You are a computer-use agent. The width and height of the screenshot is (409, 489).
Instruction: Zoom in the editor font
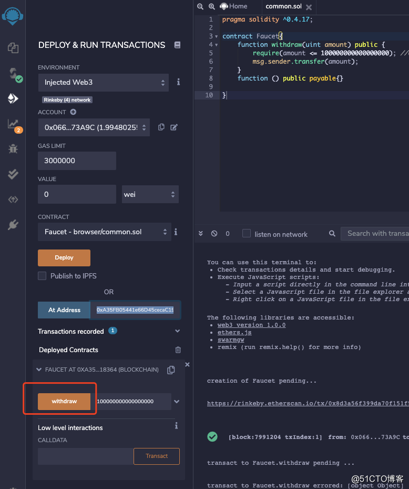click(211, 6)
